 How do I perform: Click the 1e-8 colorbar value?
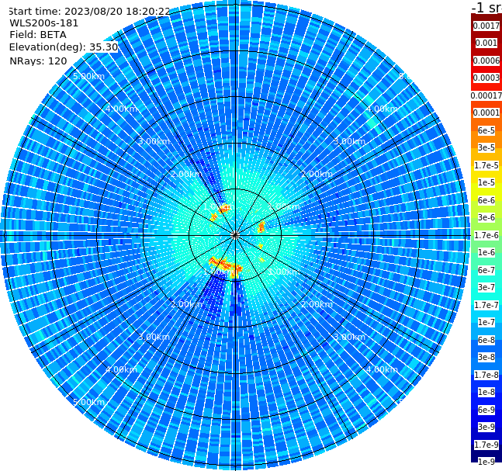486,392
